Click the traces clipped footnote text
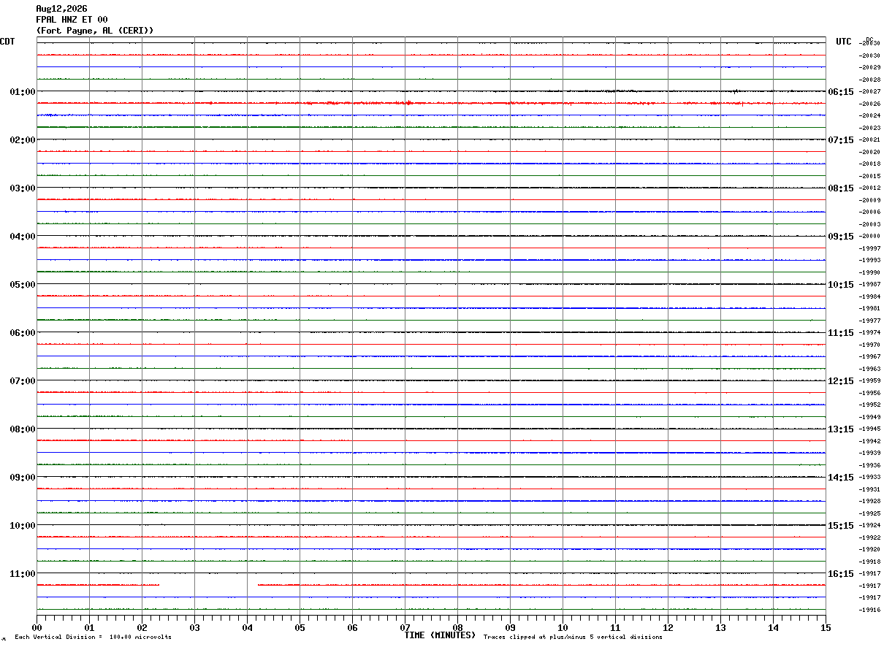Viewport: 884px width, 647px height. click(x=573, y=637)
